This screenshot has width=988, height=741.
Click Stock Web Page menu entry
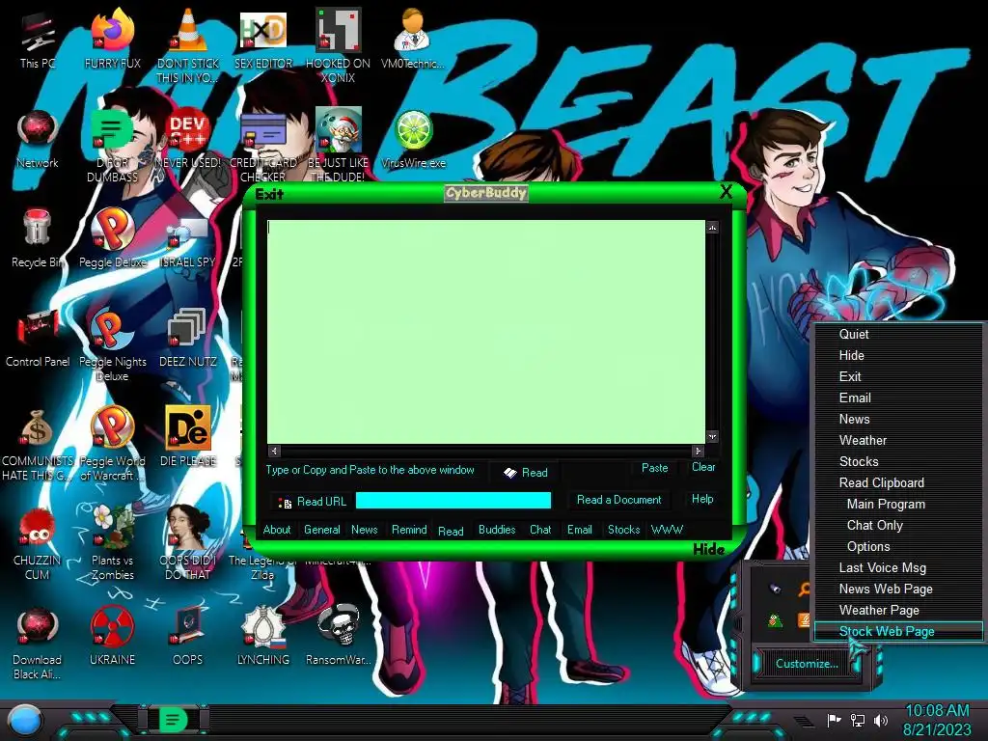tap(899, 631)
